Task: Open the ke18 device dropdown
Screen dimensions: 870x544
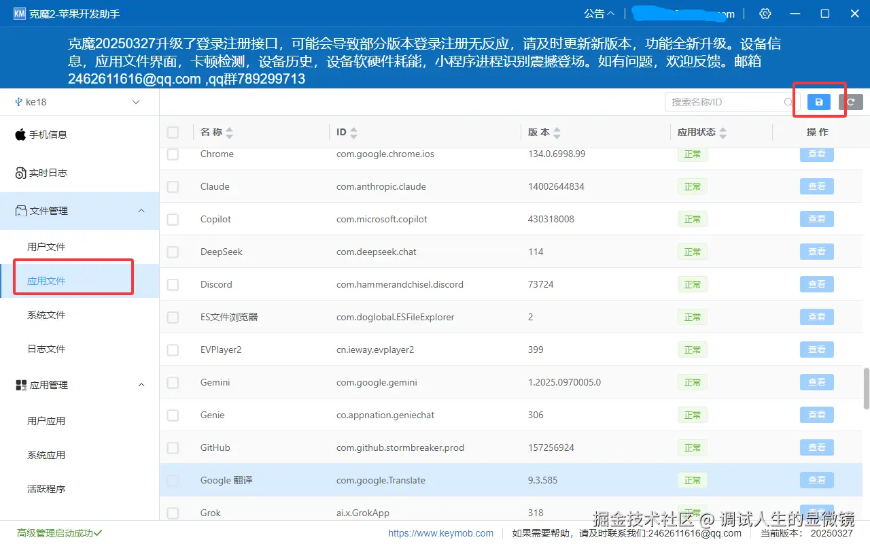Action: point(80,102)
